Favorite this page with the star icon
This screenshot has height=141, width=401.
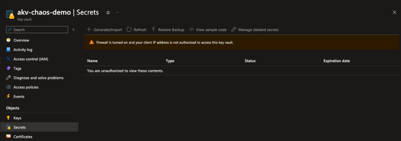[x=108, y=12]
